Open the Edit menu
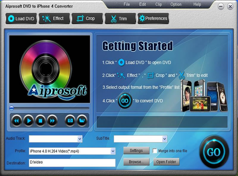This screenshot has height=176, width=238. click(x=142, y=4)
